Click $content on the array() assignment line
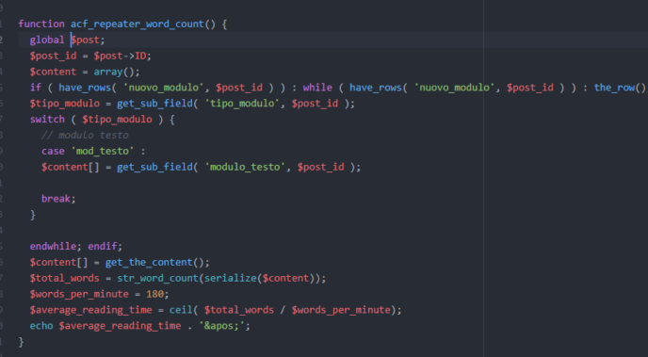This screenshot has height=357, width=648. [x=53, y=72]
